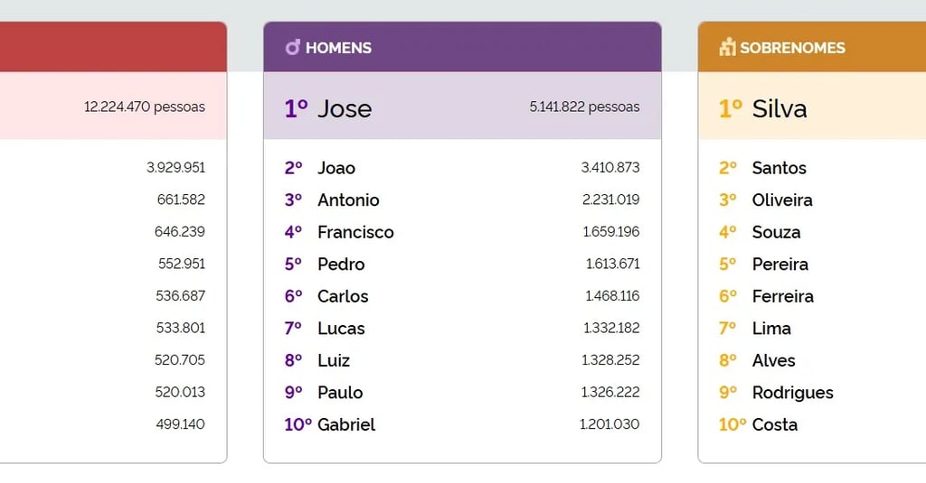
Task: Click the top-ranked name Jose
Action: [344, 108]
